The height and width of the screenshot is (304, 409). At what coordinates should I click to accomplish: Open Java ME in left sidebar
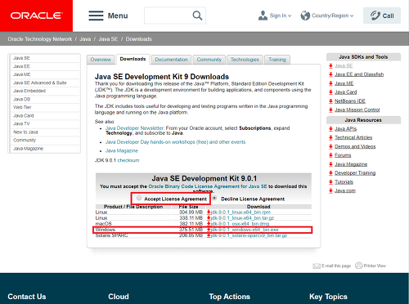tap(22, 74)
